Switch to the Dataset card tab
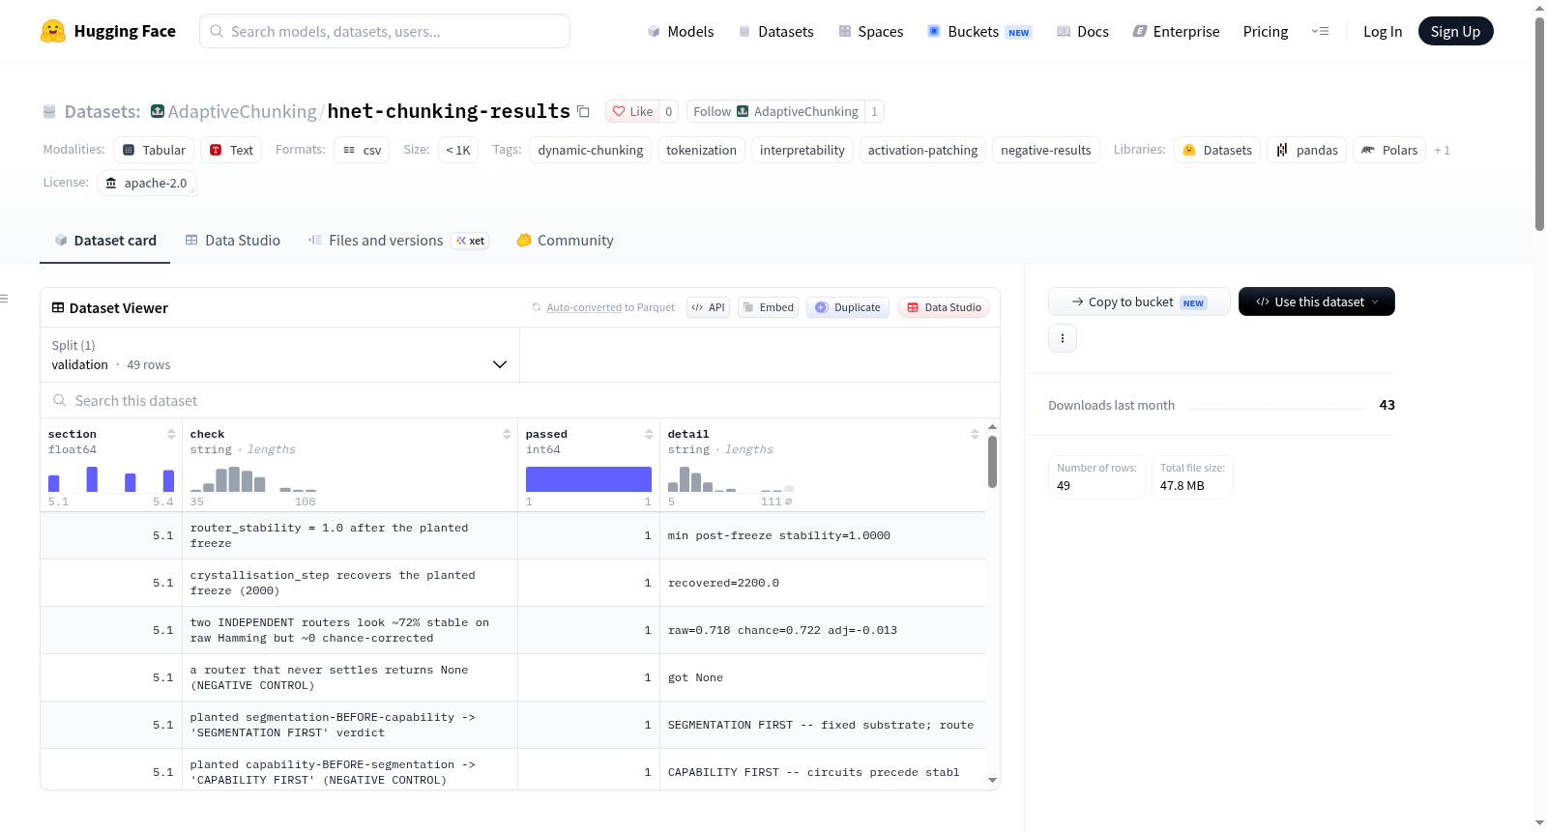The image size is (1547, 832). click(104, 241)
